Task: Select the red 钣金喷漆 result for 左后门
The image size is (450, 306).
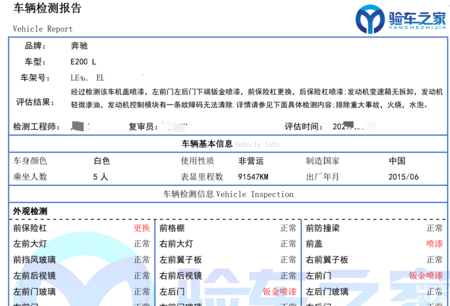Action: pos(279,292)
